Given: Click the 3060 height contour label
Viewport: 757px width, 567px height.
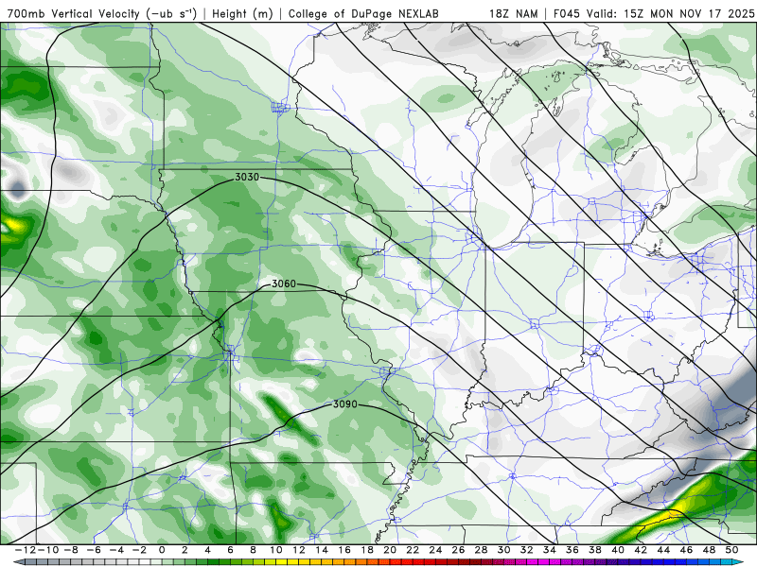Looking at the screenshot, I should click(x=283, y=283).
